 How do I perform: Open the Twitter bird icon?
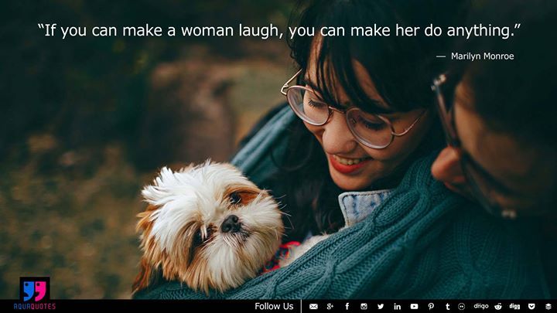click(x=381, y=306)
